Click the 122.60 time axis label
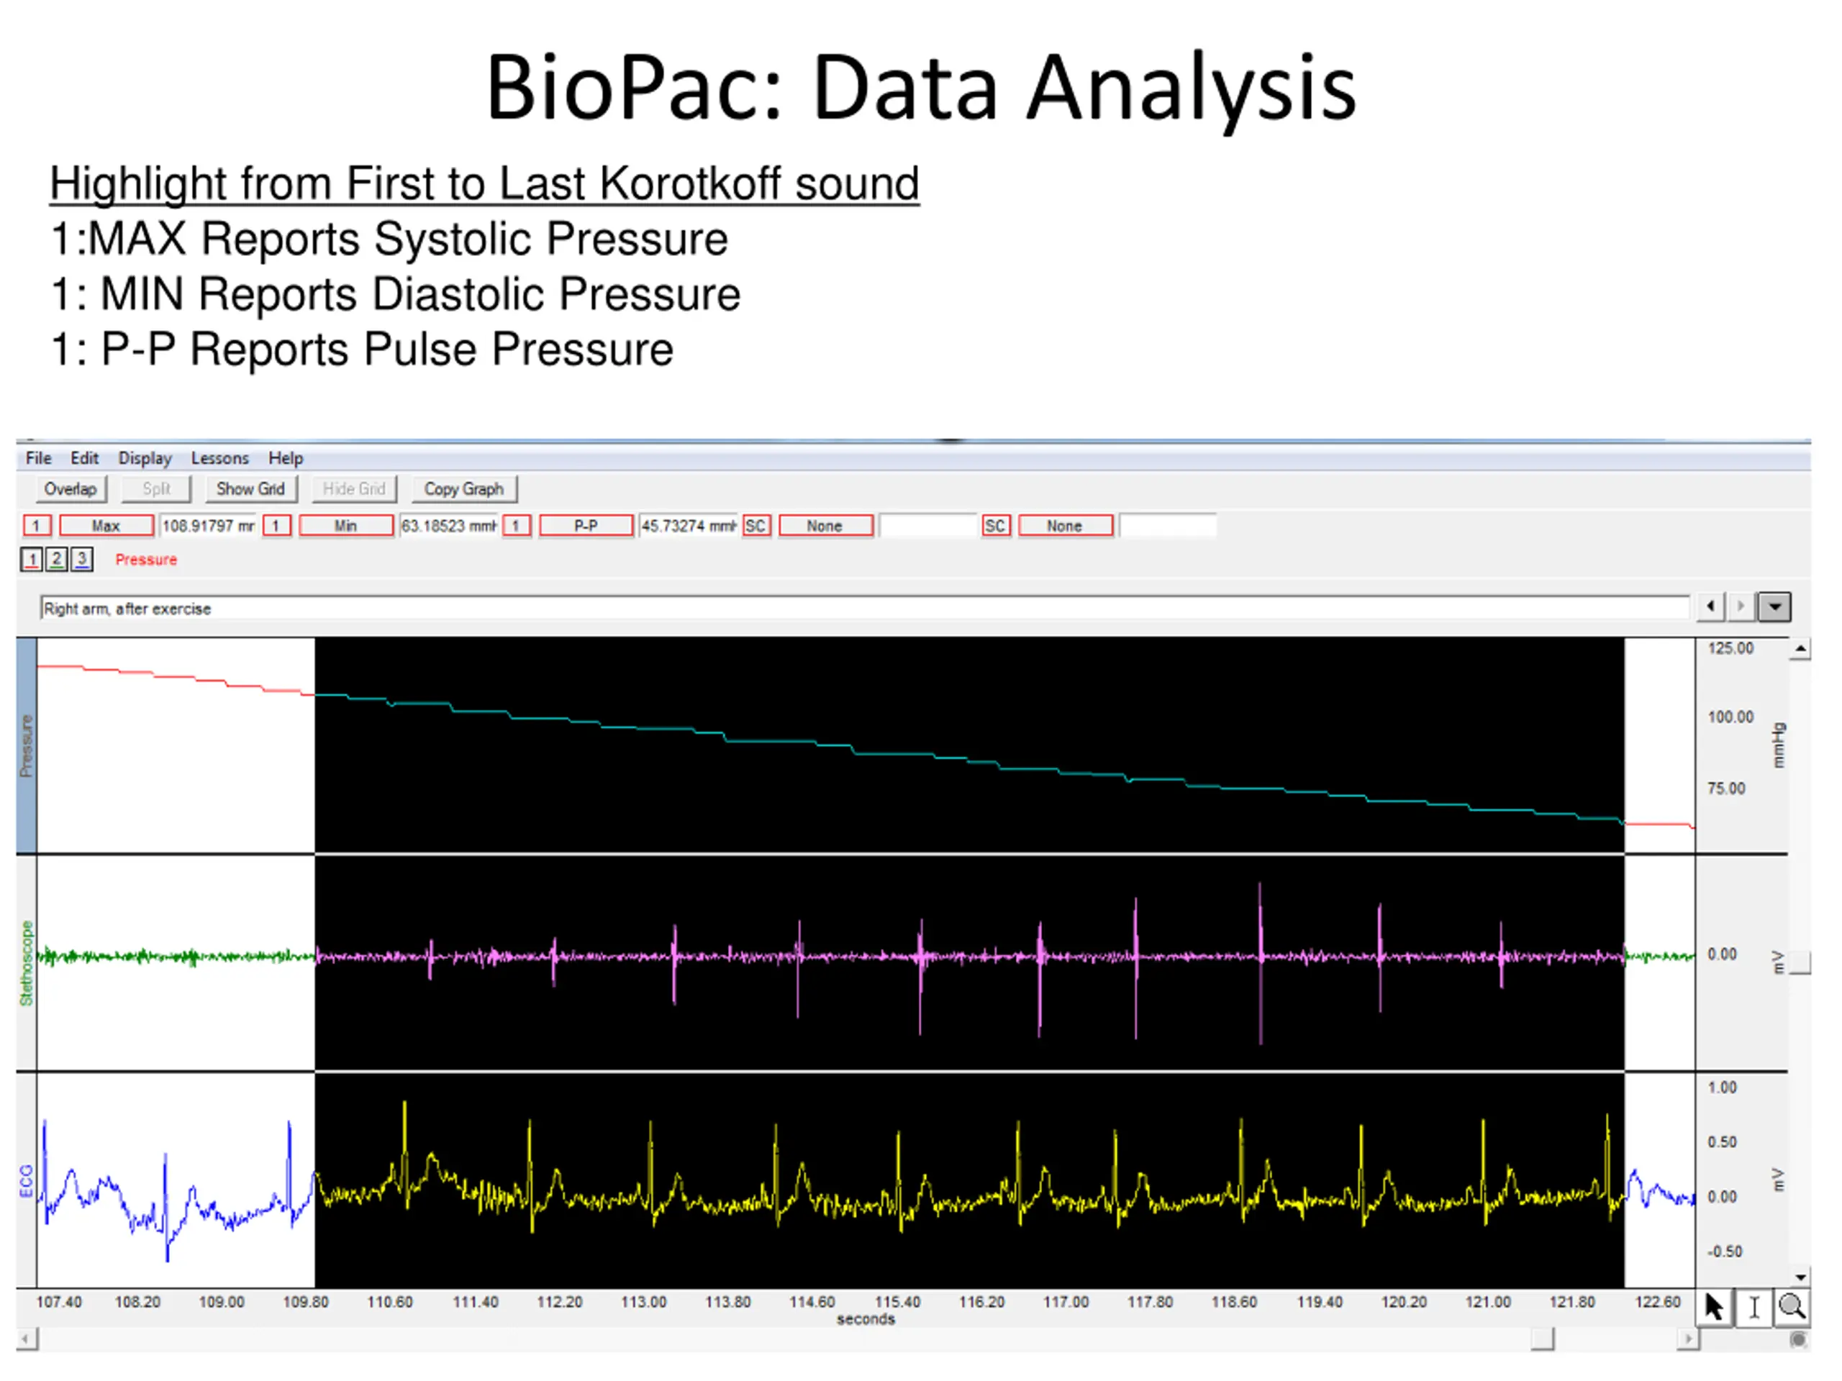 (x=1658, y=1302)
